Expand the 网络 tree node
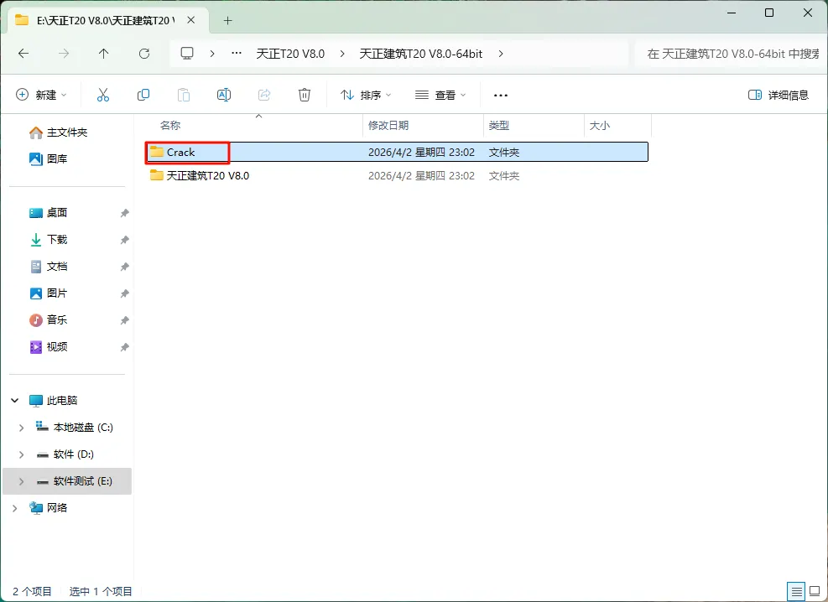The height and width of the screenshot is (602, 828). [15, 508]
